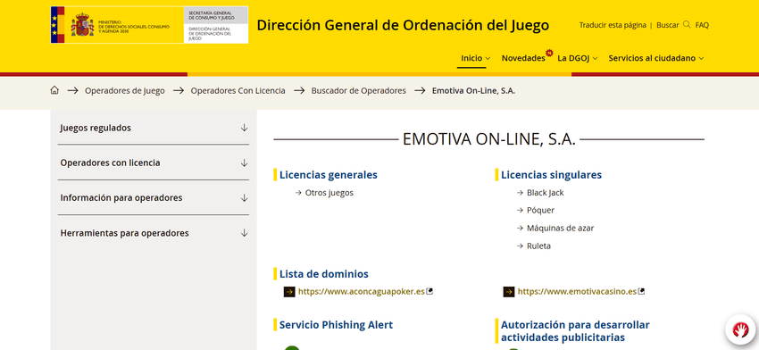Click the external link icon after aconcaguapoker.es
This screenshot has width=759, height=350.
click(x=429, y=291)
